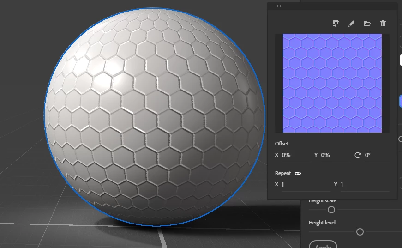Click the Height scale slider handle
The width and height of the screenshot is (402, 248).
pyautogui.click(x=331, y=210)
